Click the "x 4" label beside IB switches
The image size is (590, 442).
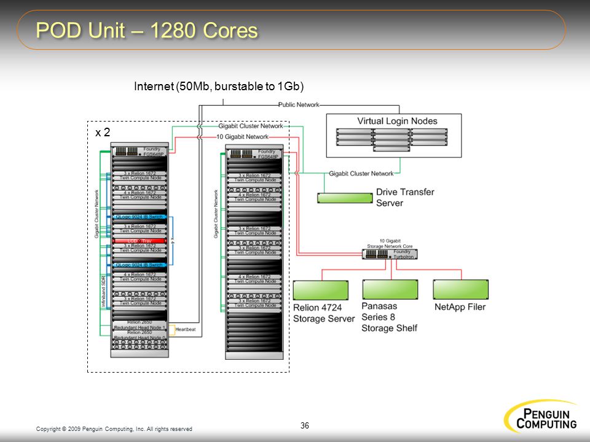172,241
